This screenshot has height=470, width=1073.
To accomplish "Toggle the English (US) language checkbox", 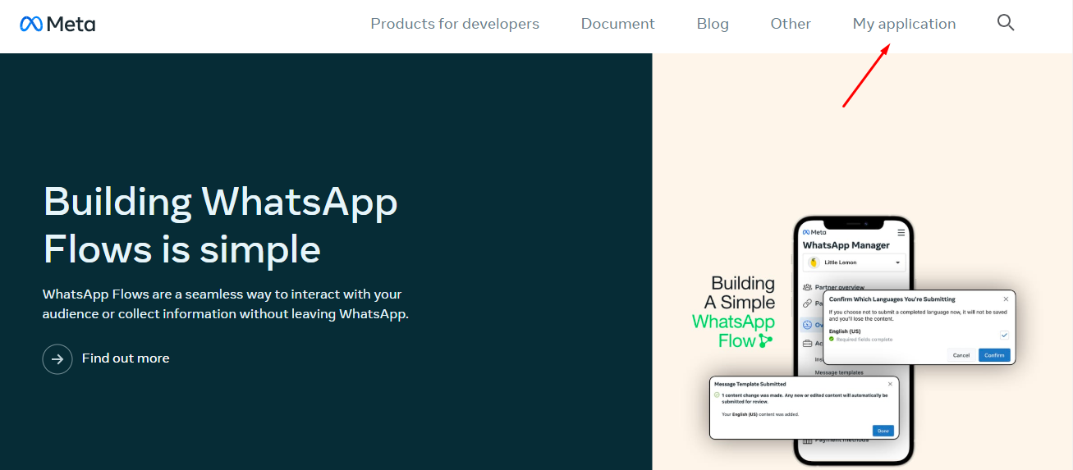I will tap(1003, 335).
